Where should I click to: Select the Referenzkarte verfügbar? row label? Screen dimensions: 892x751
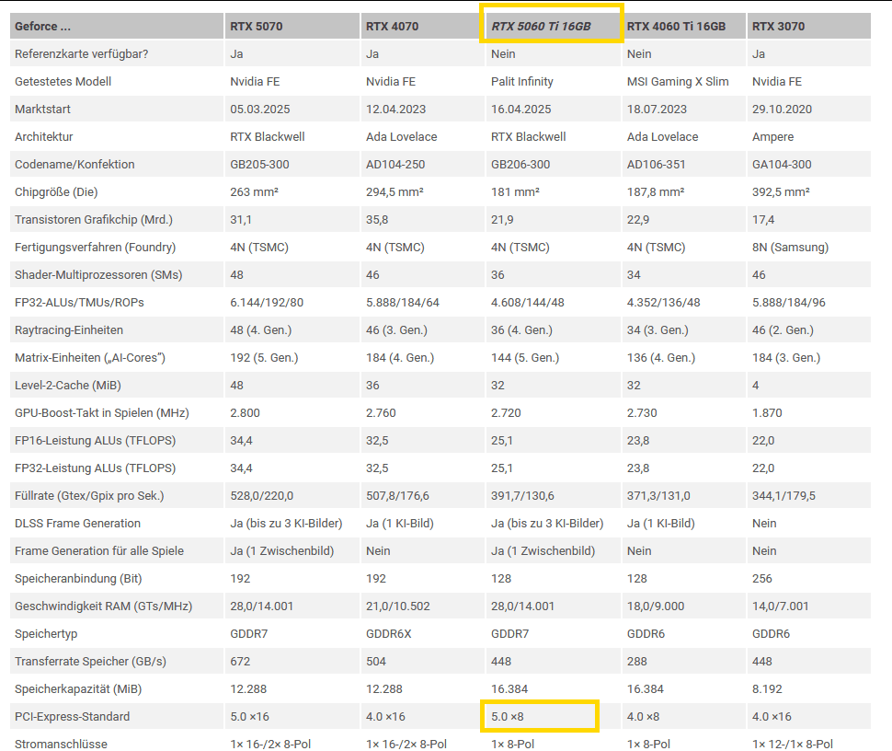81,54
